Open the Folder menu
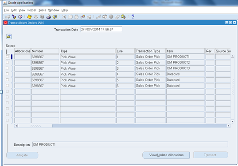Screen dimensions: 238x166 (x=32, y=10)
